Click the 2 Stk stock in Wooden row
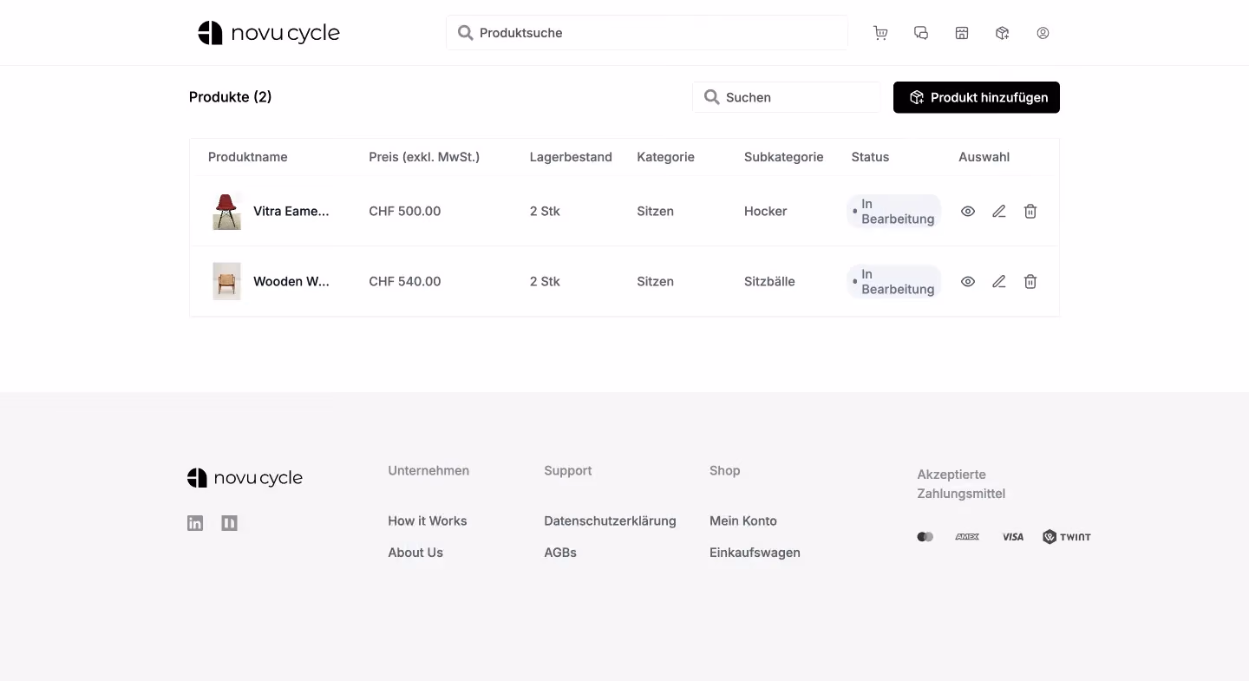 [x=545, y=281]
